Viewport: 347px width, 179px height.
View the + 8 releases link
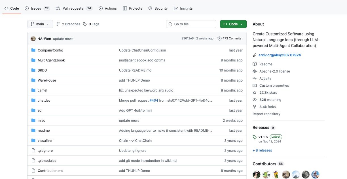coord(262,150)
